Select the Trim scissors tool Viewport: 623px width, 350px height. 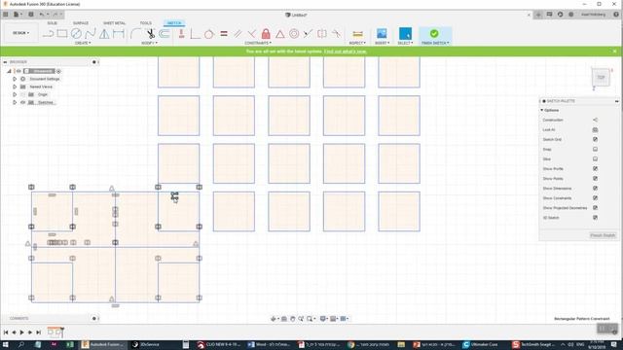pos(150,34)
